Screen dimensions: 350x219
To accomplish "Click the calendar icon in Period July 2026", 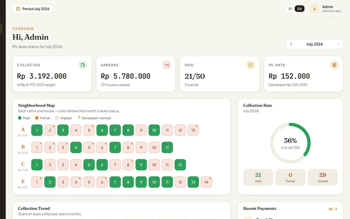I will [18, 9].
